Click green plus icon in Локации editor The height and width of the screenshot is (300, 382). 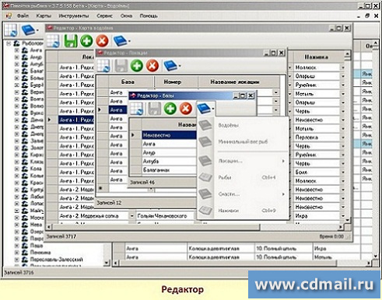point(137,65)
